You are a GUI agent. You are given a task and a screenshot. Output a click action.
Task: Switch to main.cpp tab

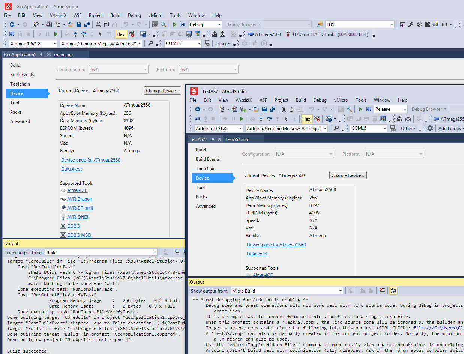(63, 54)
